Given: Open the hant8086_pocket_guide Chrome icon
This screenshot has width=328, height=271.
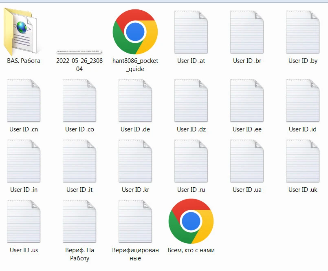Looking at the screenshot, I should (x=135, y=32).
